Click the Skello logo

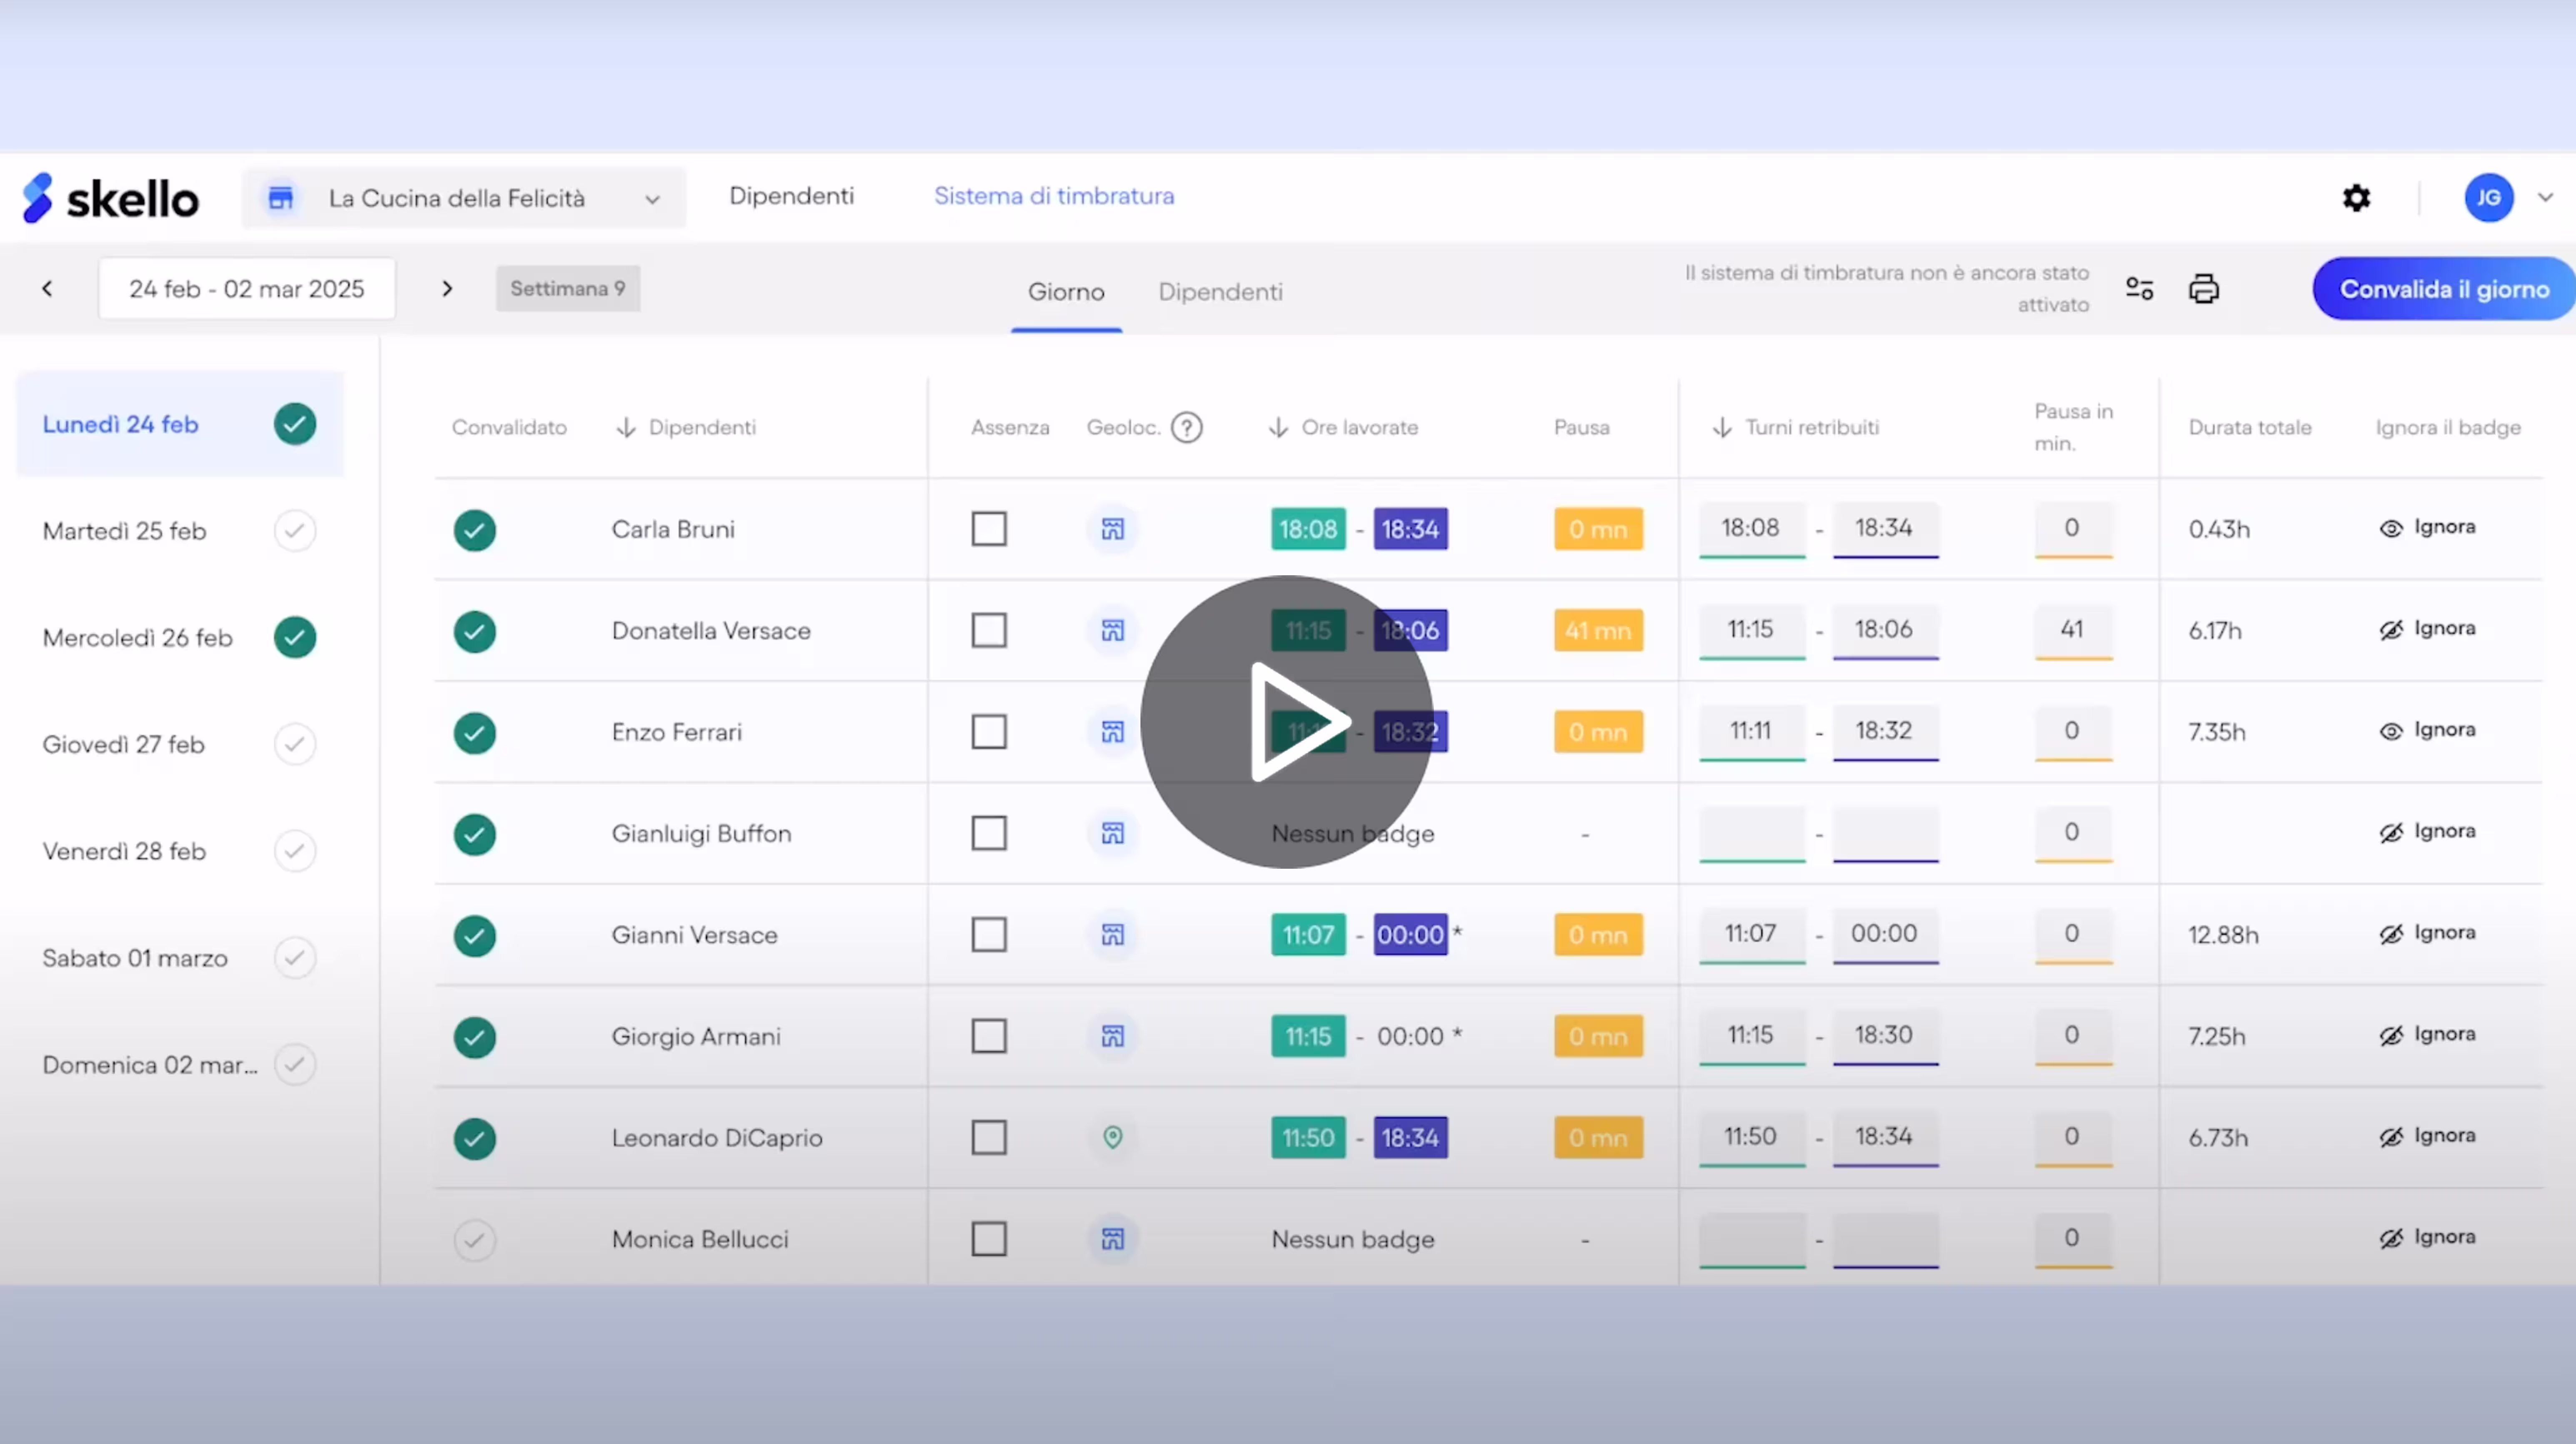point(111,198)
